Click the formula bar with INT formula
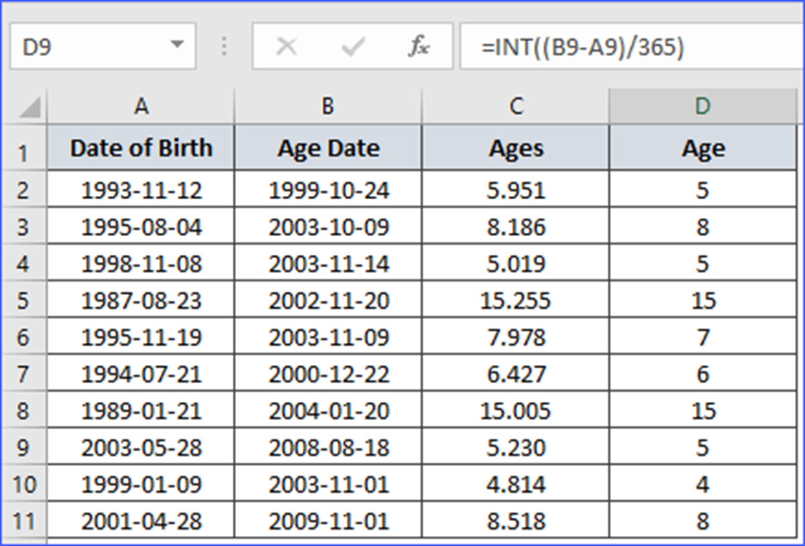 click(x=631, y=47)
